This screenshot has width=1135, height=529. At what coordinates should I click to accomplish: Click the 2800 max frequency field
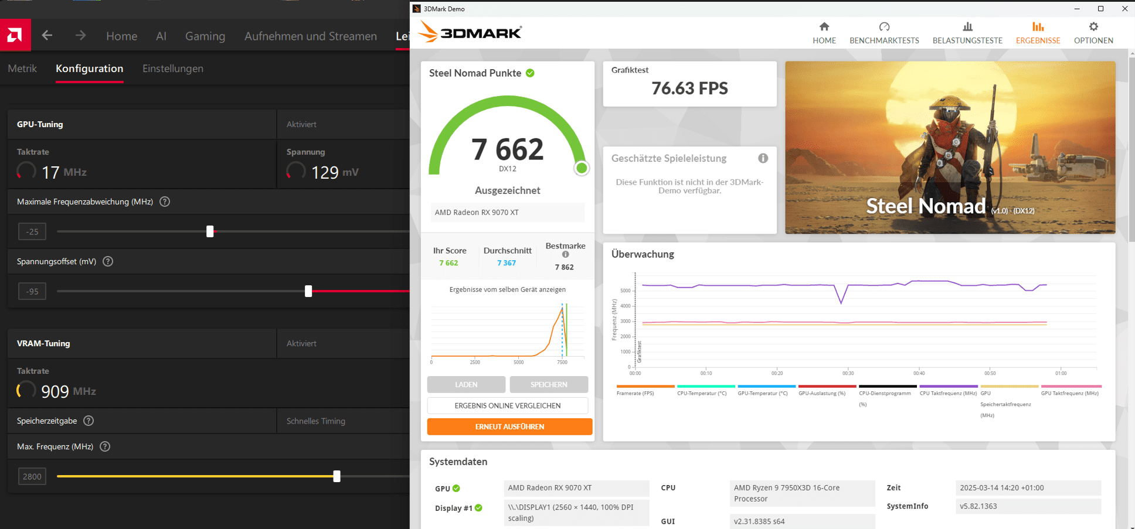coord(32,476)
